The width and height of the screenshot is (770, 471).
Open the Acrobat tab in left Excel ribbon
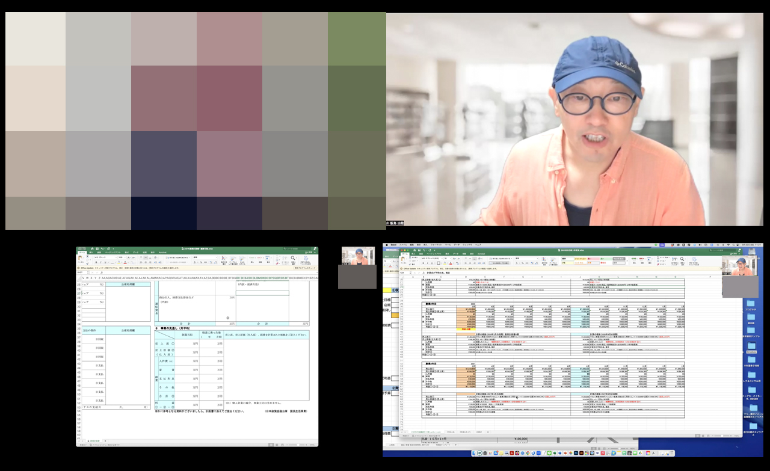coord(162,252)
